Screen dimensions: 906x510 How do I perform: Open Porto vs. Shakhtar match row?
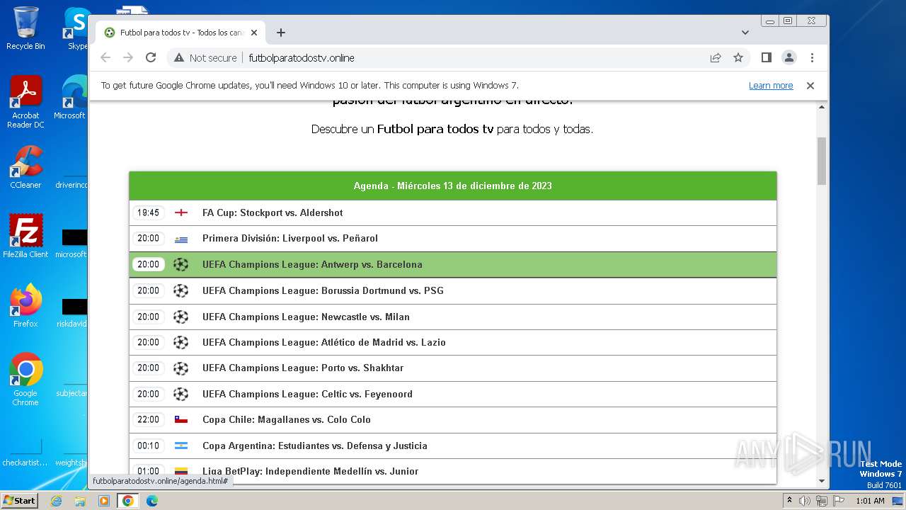click(x=453, y=368)
